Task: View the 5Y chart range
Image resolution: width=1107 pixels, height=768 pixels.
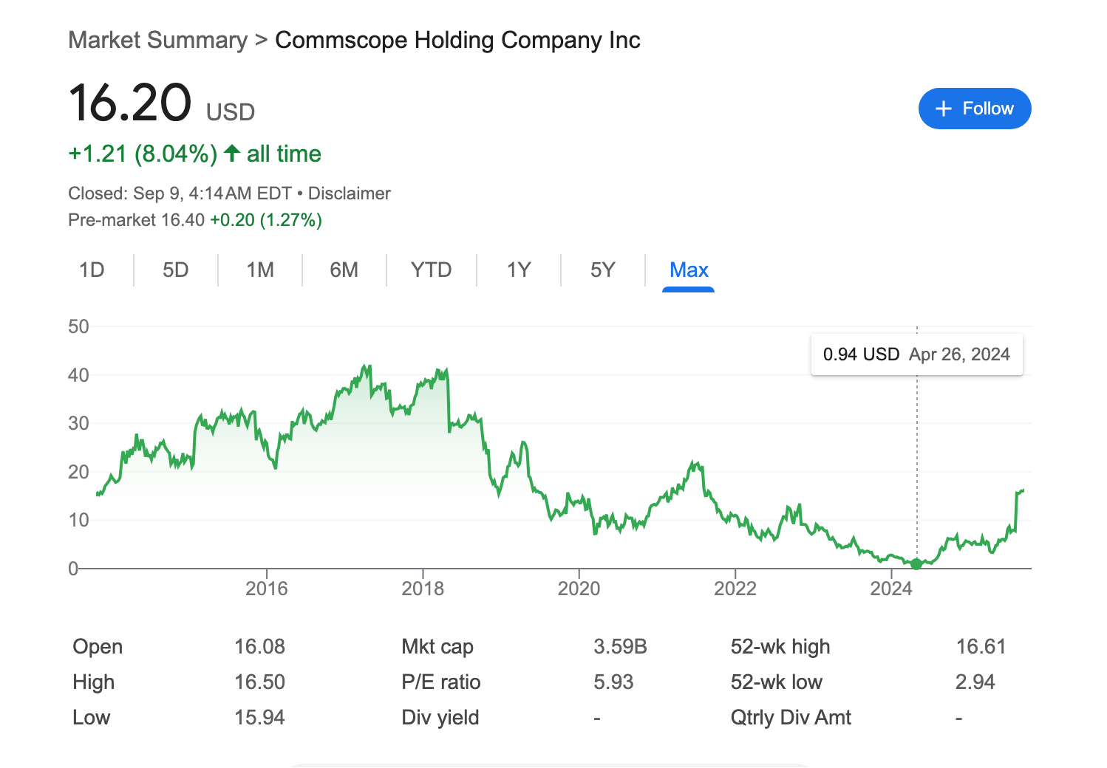Action: [x=602, y=270]
